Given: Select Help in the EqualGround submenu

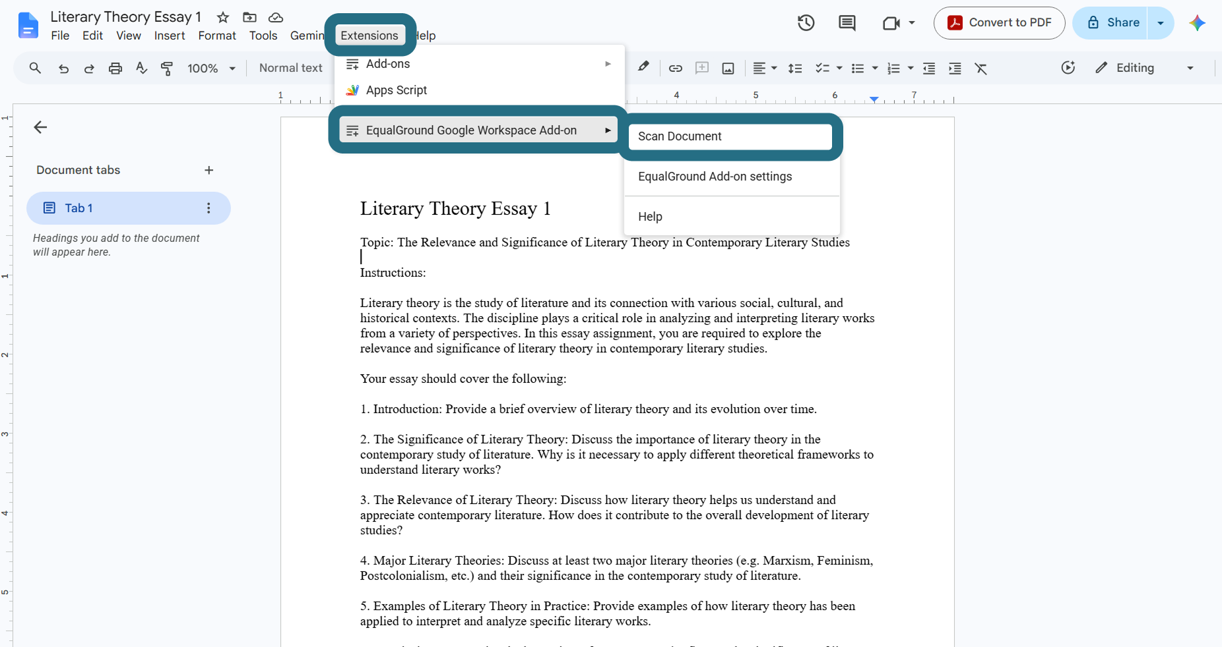Looking at the screenshot, I should pos(732,217).
